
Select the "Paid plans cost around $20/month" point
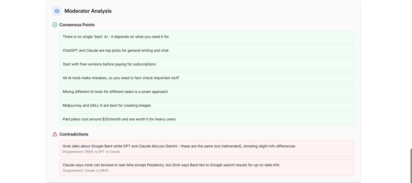pyautogui.click(x=207, y=119)
